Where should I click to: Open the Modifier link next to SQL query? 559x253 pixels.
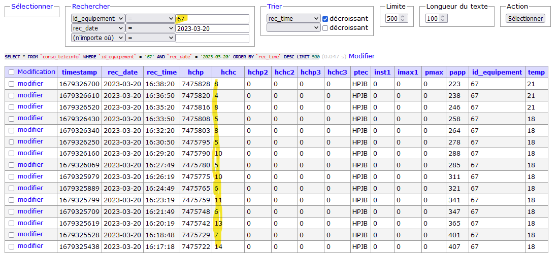point(361,56)
